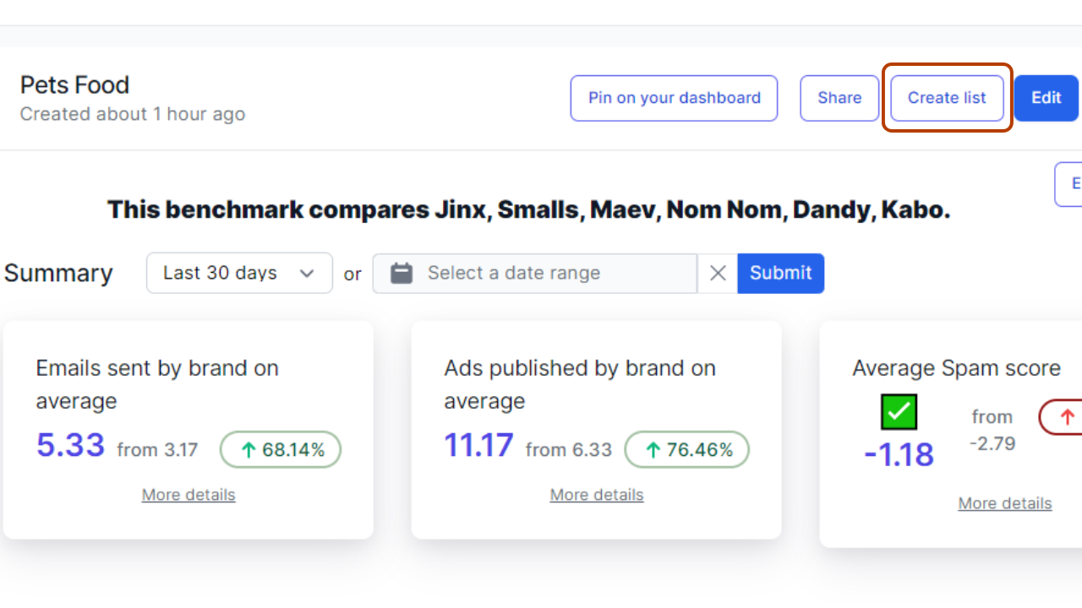Pin this benchmark on your dashboard
The image size is (1082, 608).
coord(674,98)
